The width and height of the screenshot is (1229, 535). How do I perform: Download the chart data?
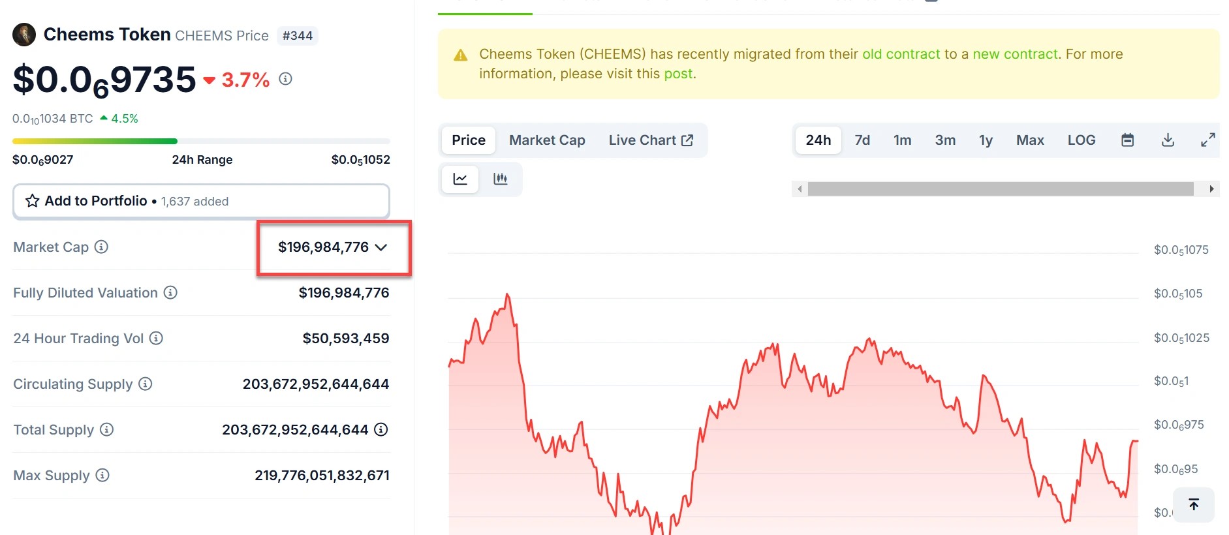tap(1168, 140)
